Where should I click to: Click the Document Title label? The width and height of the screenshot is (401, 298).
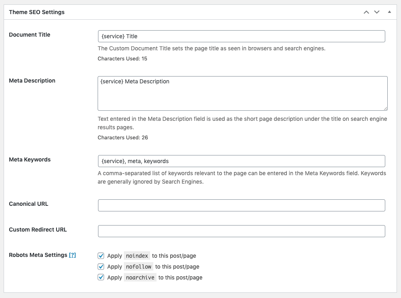click(x=30, y=35)
